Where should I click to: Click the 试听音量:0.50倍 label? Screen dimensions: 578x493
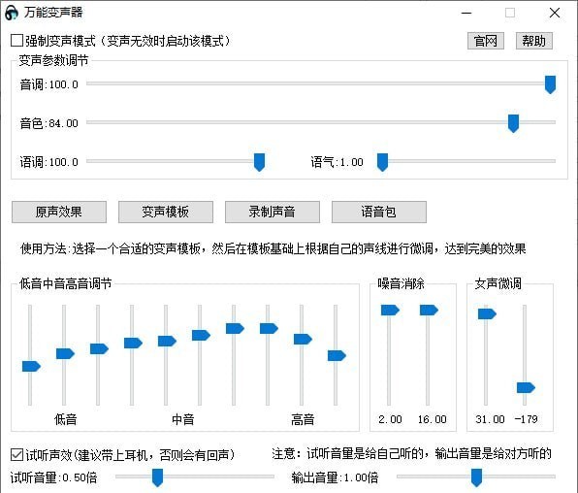coord(53,477)
